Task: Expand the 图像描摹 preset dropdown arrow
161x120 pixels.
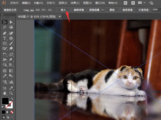Action: 103,10
